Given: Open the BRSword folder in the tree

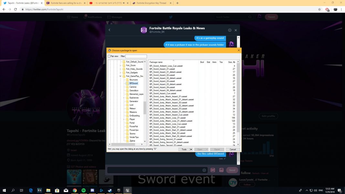Looking at the screenshot, I should click(133, 83).
